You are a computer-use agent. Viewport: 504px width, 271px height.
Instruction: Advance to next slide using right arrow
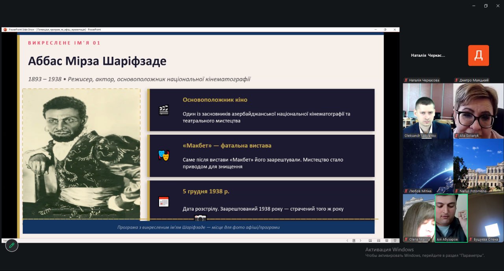coord(360,240)
